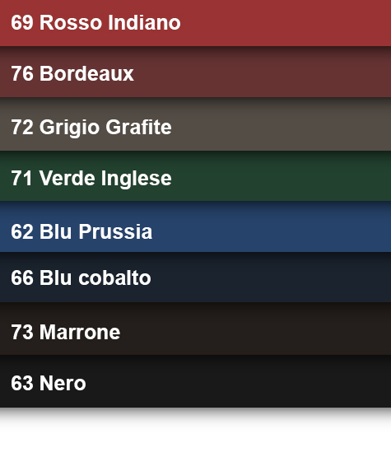This screenshot has height=471, width=391.
Task: Pick the 66 Blu cobalto dark swatch
Action: click(x=196, y=277)
